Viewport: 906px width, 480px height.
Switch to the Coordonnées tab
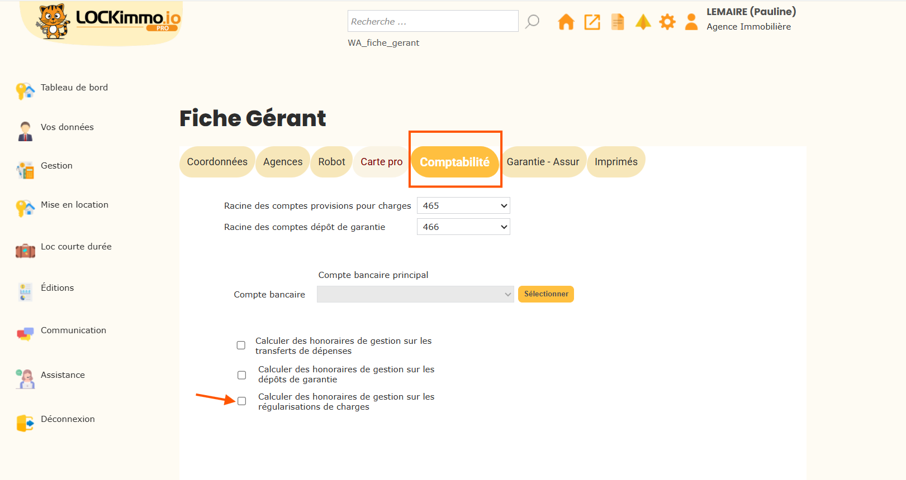[x=217, y=162]
